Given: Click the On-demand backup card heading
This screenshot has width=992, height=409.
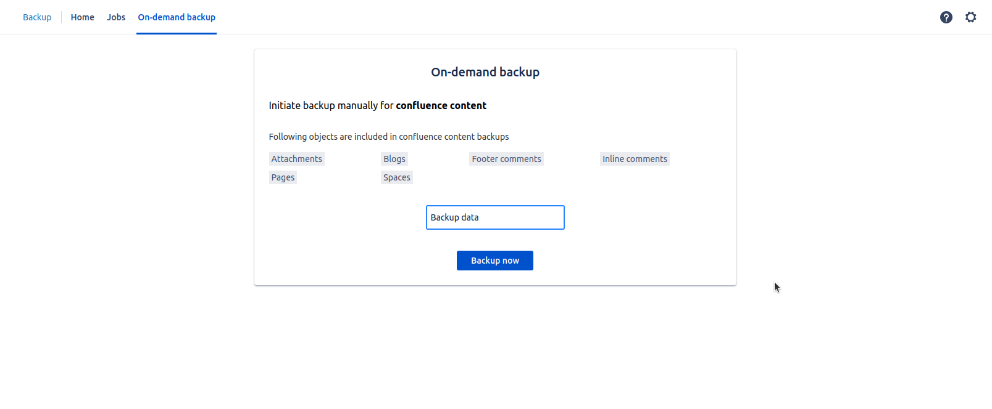Looking at the screenshot, I should click(485, 72).
